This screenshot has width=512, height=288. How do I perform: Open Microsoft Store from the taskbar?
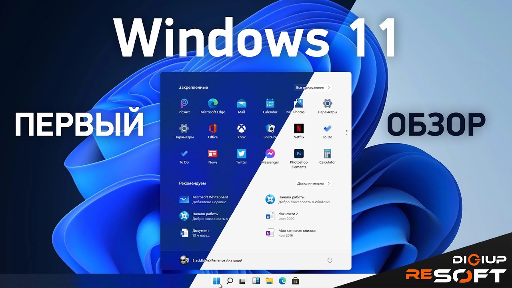point(295,281)
